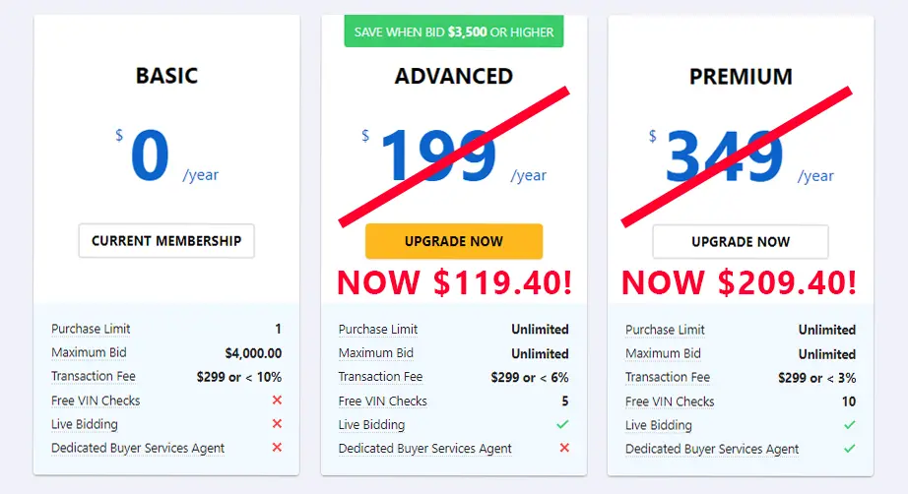908x494 pixels.
Task: Click the PREMIUM plan heading
Action: tap(741, 77)
